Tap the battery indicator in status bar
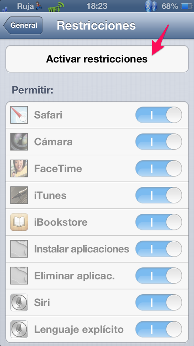The image size is (194, 346). coord(187,6)
